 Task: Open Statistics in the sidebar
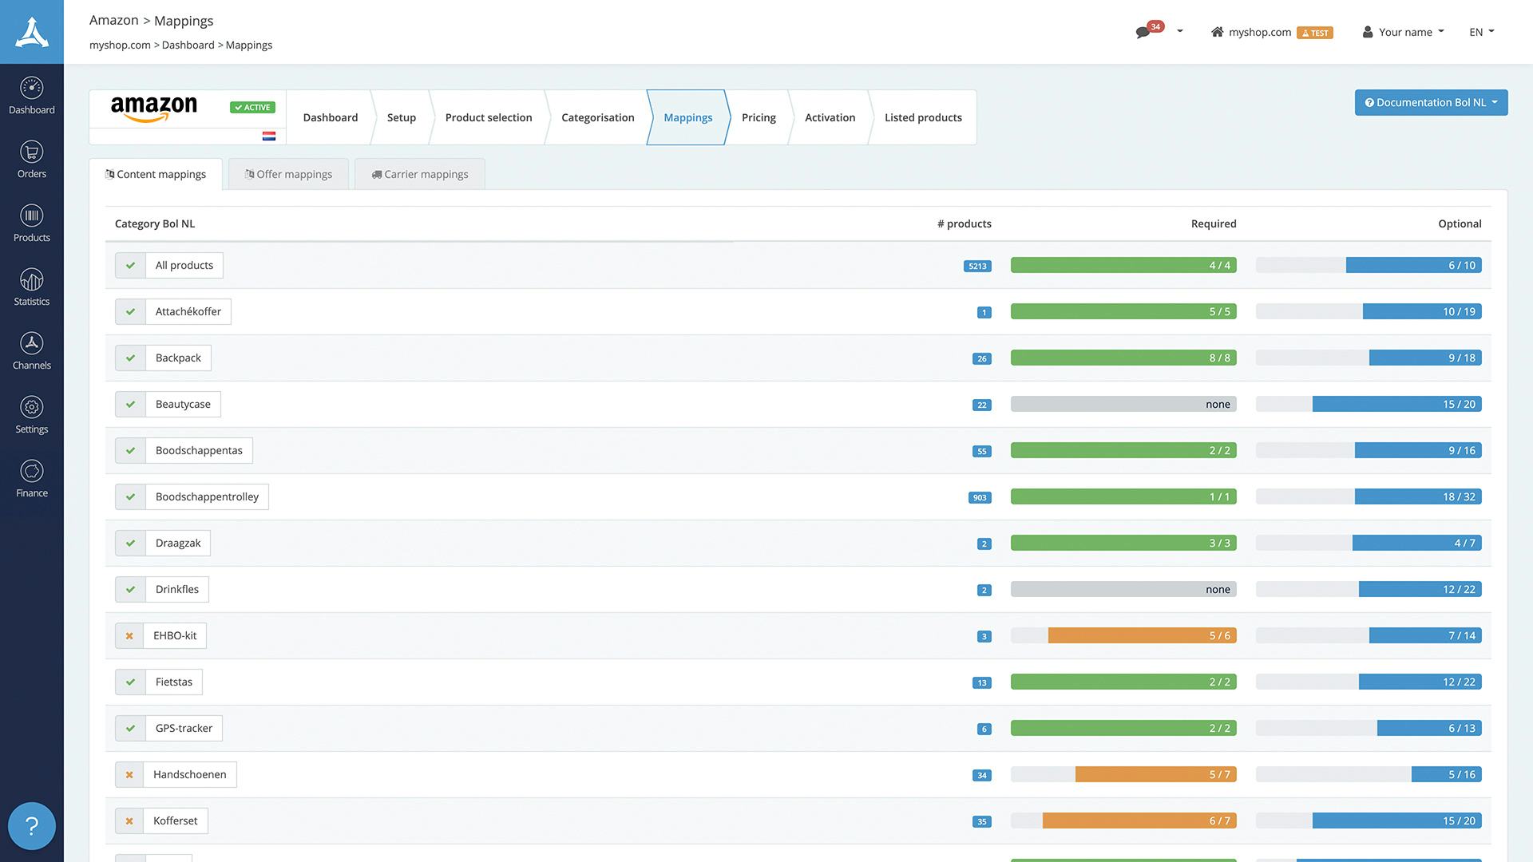(32, 287)
